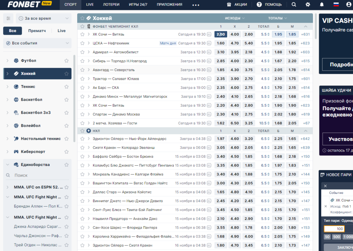Collapse the НХЛ section chevron
Image resolution: width=353 pixels, height=251 pixels.
tap(305, 131)
